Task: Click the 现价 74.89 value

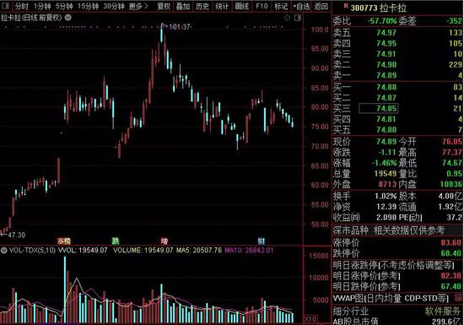Action: pos(386,142)
